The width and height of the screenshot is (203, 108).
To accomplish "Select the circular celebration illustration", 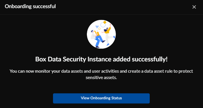I will click(x=101, y=34).
